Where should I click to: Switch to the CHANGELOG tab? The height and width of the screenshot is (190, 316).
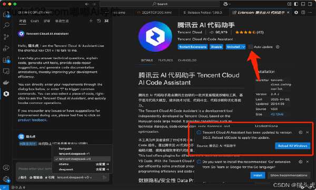187,60
